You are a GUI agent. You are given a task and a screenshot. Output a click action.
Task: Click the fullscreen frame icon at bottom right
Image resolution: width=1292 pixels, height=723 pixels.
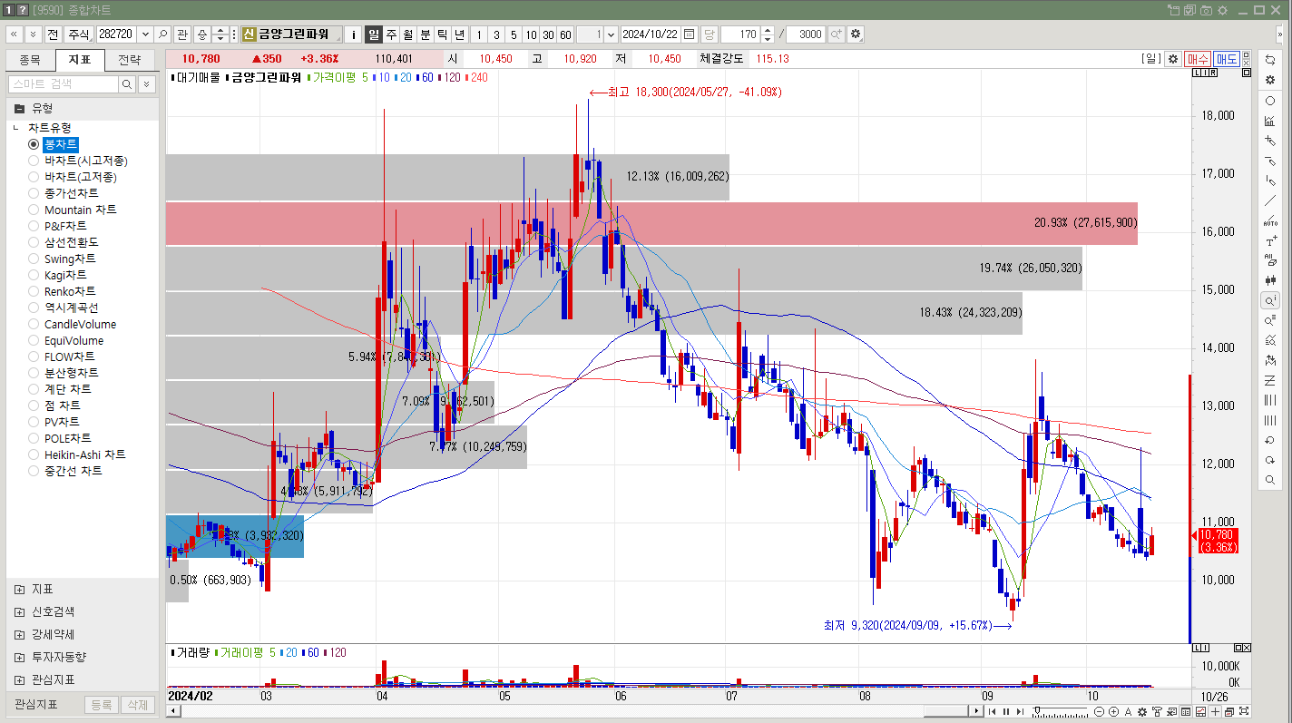tap(1244, 711)
